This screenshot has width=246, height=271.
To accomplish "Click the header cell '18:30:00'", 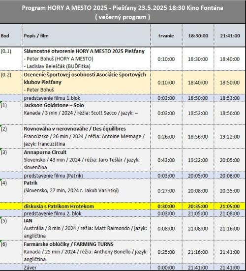I will coord(198,35).
